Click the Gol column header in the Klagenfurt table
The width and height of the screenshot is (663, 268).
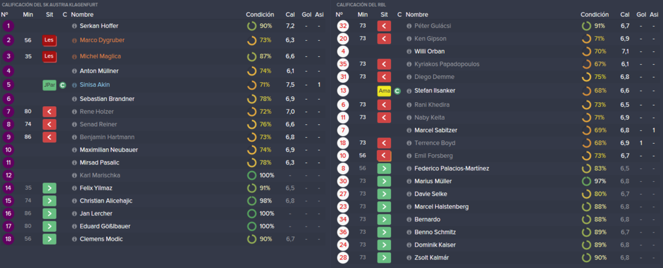(x=307, y=15)
